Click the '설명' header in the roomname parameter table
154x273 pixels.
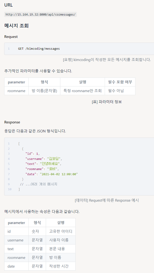[x=83, y=82]
